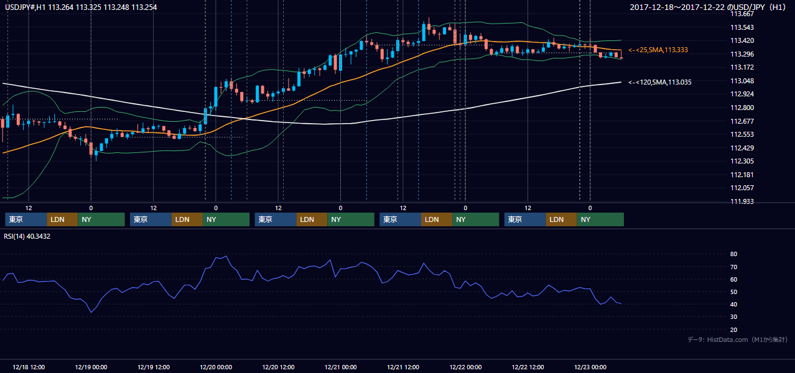795x373 pixels.
Task: Select the RSI axis 40 level label
Action: (733, 304)
